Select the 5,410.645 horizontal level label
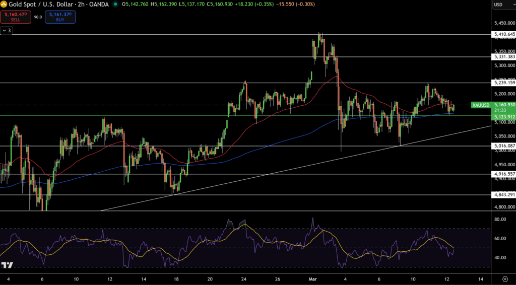 coord(503,34)
